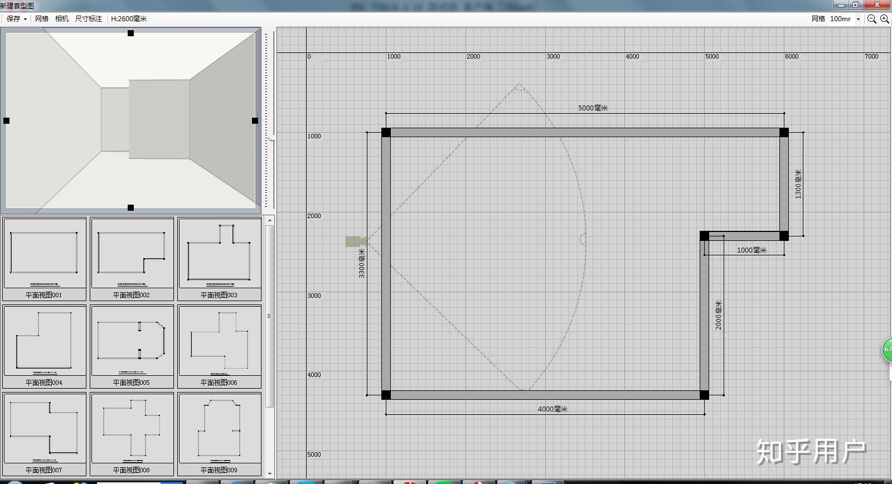Click the thumbnail list scrollbar thumb
The width and height of the screenshot is (892, 484).
[270, 316]
